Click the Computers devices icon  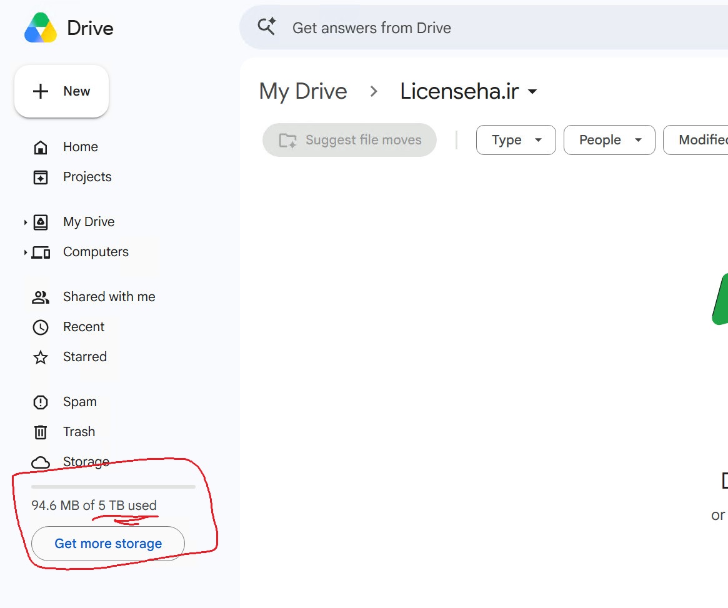click(41, 252)
